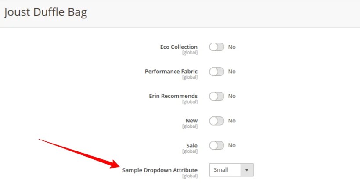Image resolution: width=360 pixels, height=194 pixels.
Task: Click global scope under Sample Dropdown Attribute
Action: click(190, 176)
